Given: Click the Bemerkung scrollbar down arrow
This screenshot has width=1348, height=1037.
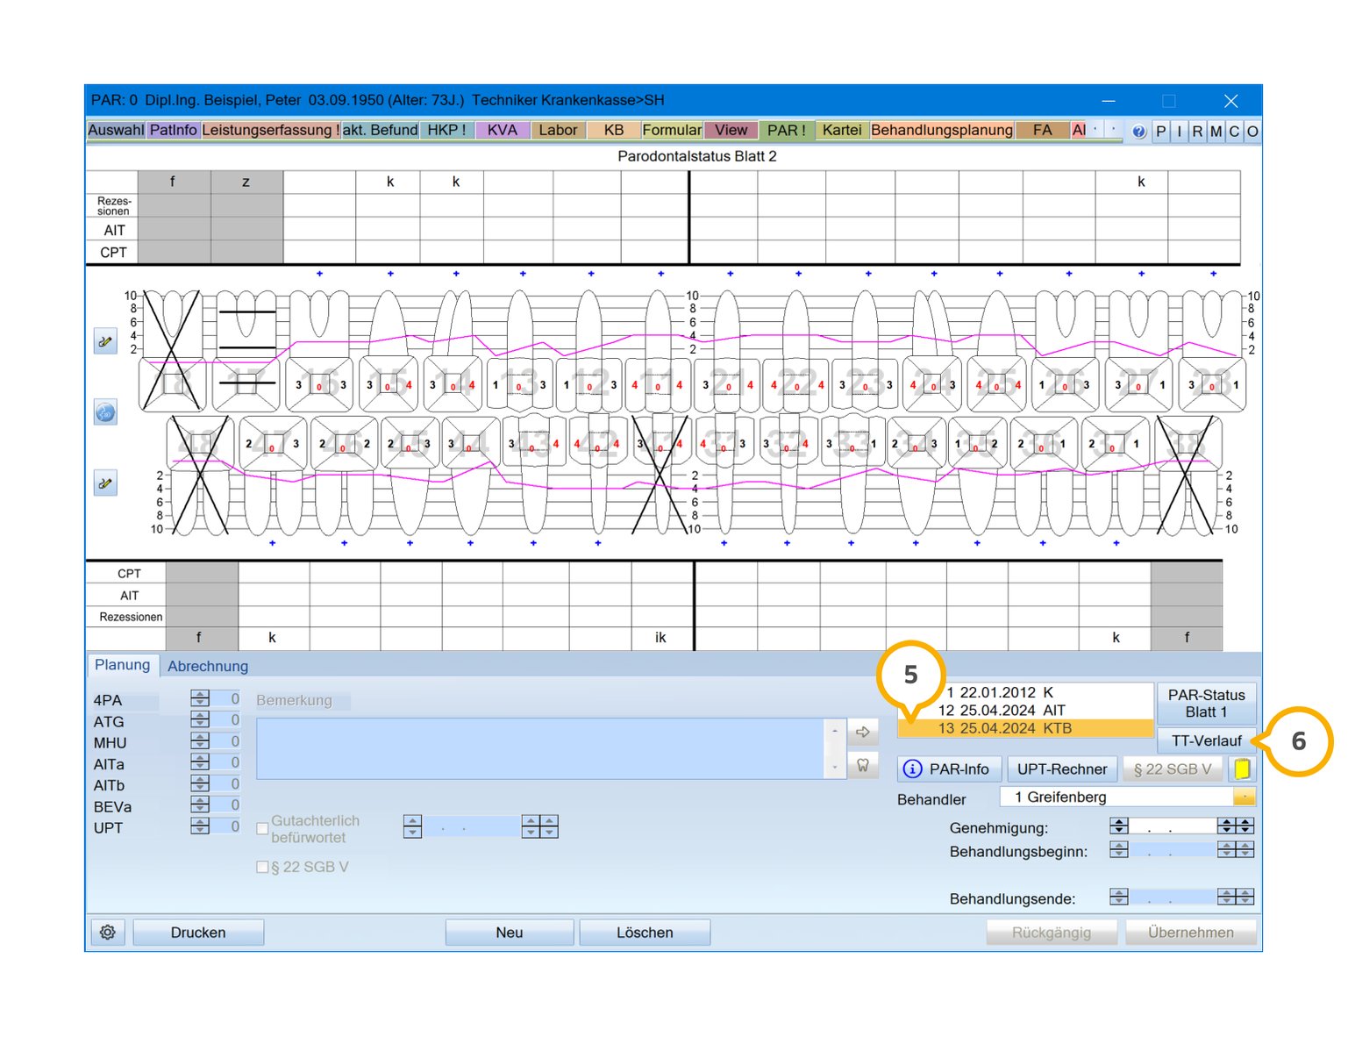Looking at the screenshot, I should (834, 768).
